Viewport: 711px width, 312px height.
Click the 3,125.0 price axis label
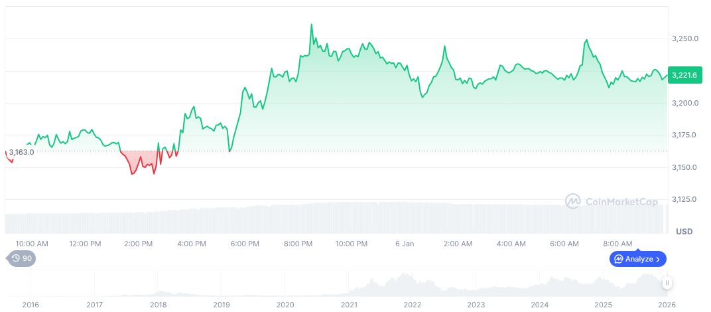pos(685,199)
